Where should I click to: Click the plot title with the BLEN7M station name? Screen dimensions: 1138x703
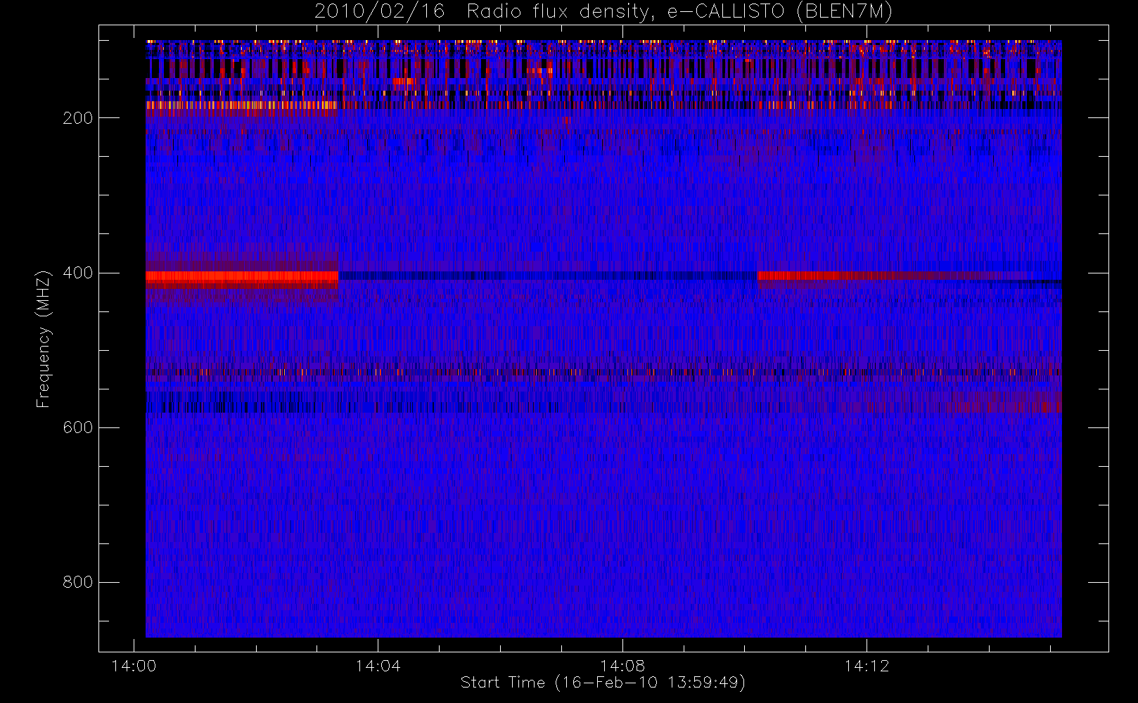[x=603, y=12]
